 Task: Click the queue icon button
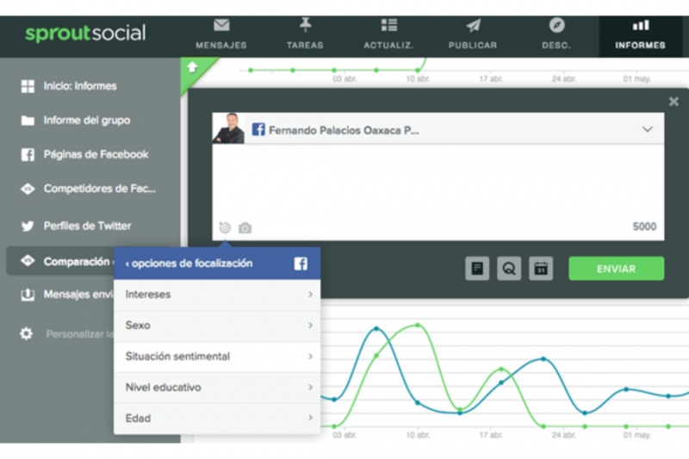509,269
